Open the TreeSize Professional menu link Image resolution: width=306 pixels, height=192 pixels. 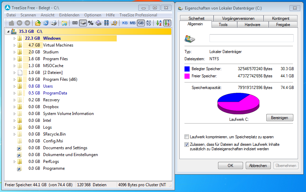click(x=138, y=15)
